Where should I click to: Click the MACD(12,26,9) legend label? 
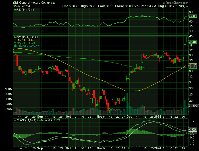[26, 120]
